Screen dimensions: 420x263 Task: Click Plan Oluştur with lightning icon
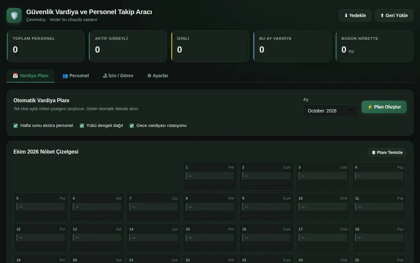click(384, 107)
